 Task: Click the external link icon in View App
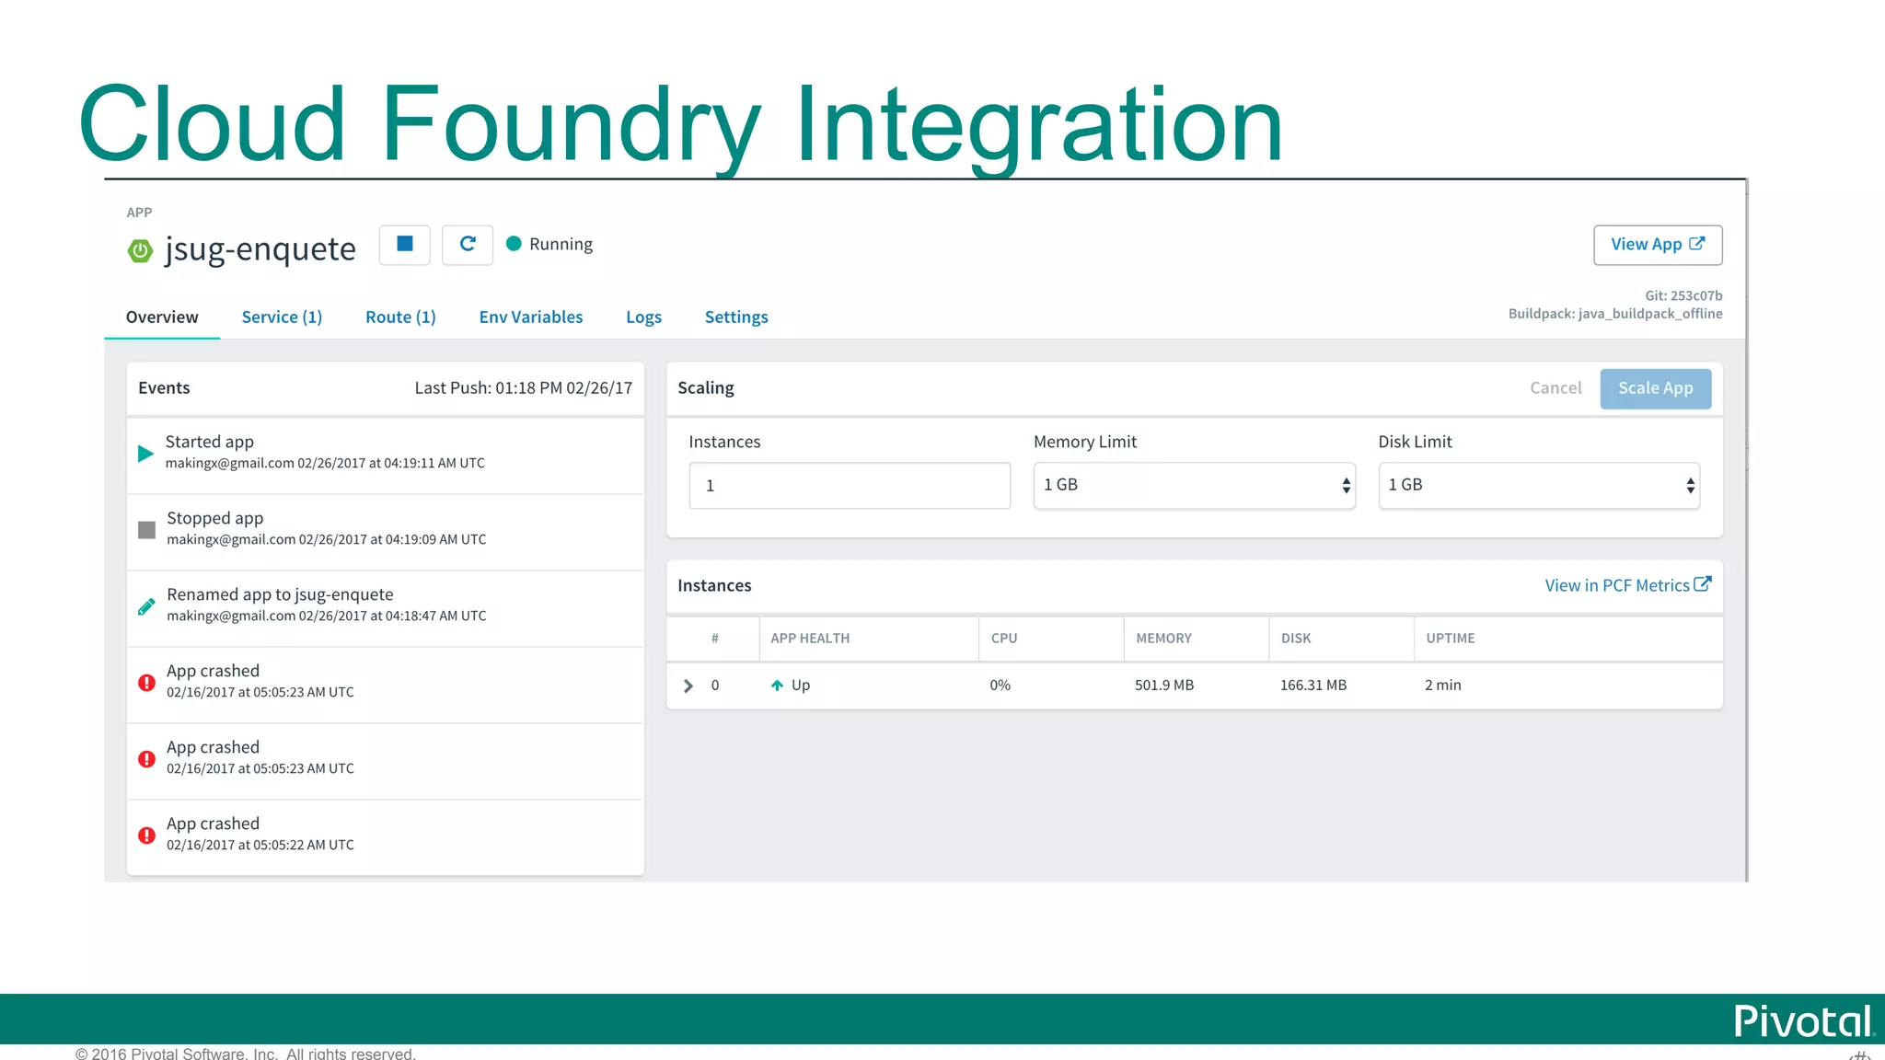click(1697, 244)
